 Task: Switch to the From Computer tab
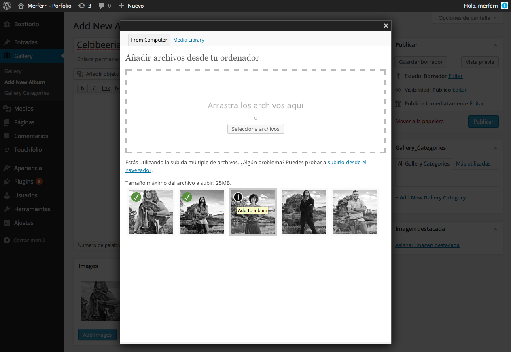(x=149, y=40)
